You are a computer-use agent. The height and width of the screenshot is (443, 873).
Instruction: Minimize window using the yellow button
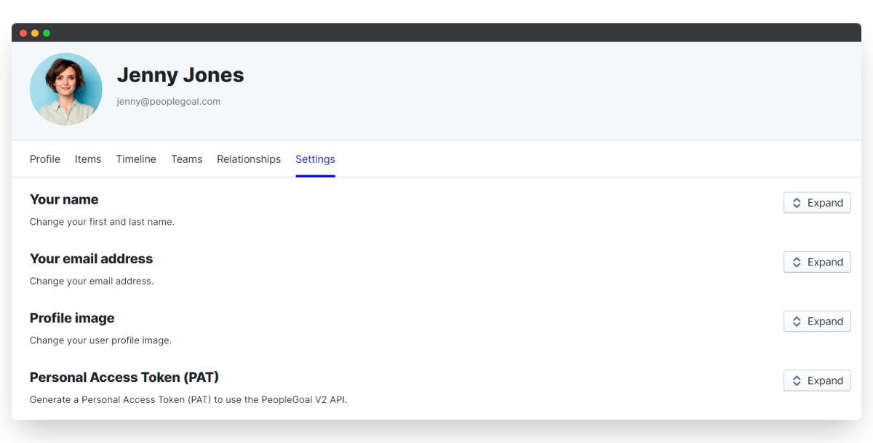[35, 33]
